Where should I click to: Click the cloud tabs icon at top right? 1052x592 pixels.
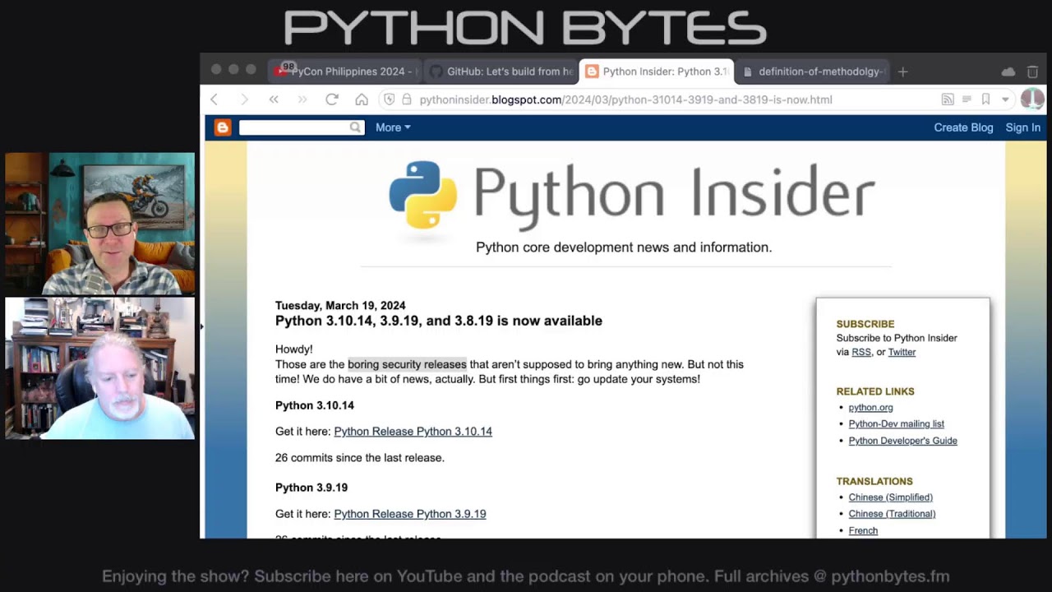pyautogui.click(x=1008, y=72)
